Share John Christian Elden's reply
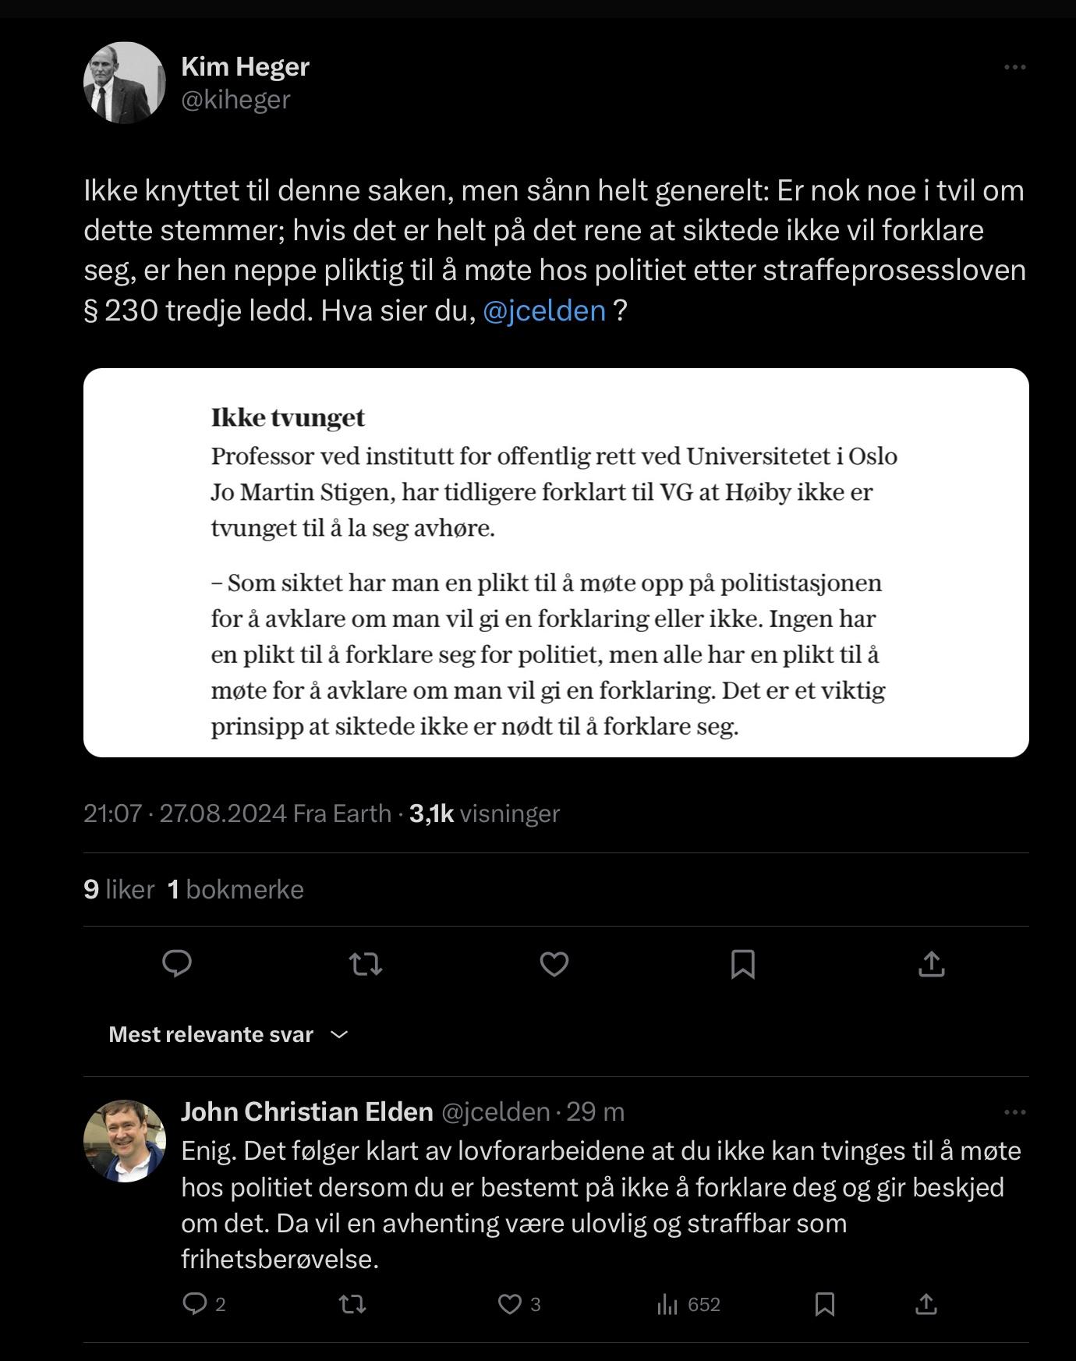Screen dimensions: 1076x1361 (926, 1304)
